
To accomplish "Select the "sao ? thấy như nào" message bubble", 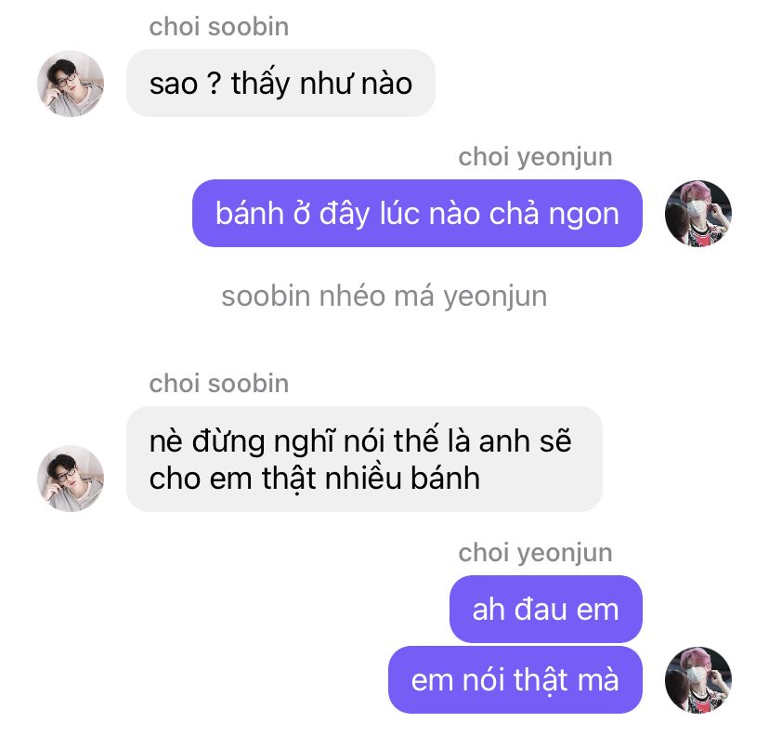I will (280, 84).
